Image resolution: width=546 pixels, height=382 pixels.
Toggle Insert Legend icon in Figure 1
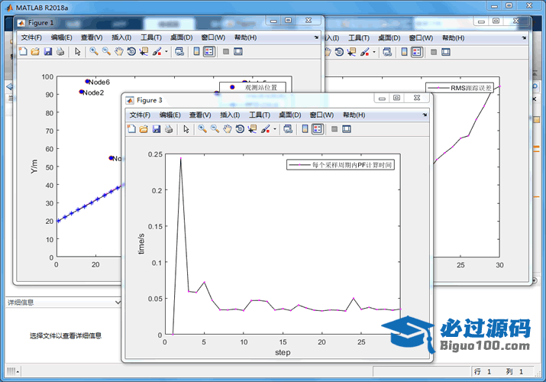[x=209, y=51]
